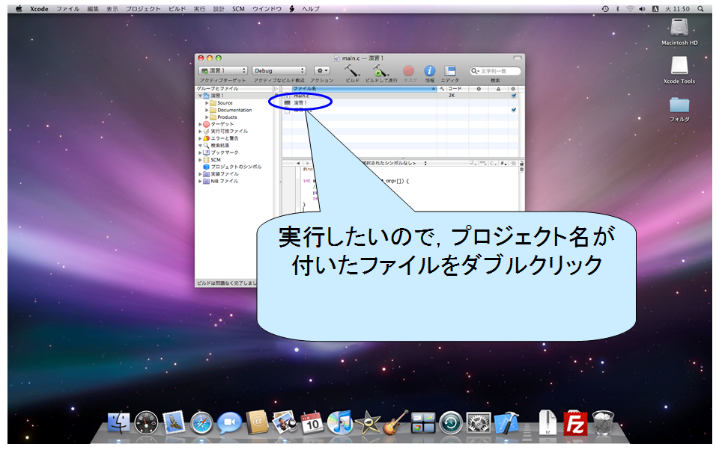Toggle target checkbox in third file row

[x=514, y=110]
